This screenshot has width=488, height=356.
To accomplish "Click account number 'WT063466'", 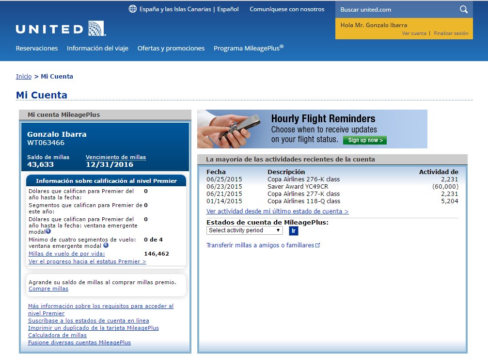I will click(x=46, y=143).
